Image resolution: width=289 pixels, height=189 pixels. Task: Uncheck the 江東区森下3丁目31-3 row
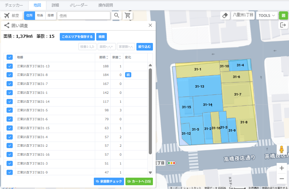(x=10, y=163)
